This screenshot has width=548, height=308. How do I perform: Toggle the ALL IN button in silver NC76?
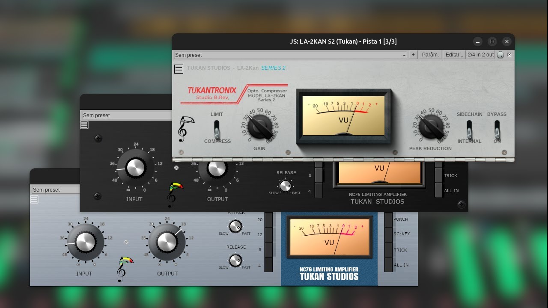[x=389, y=265]
